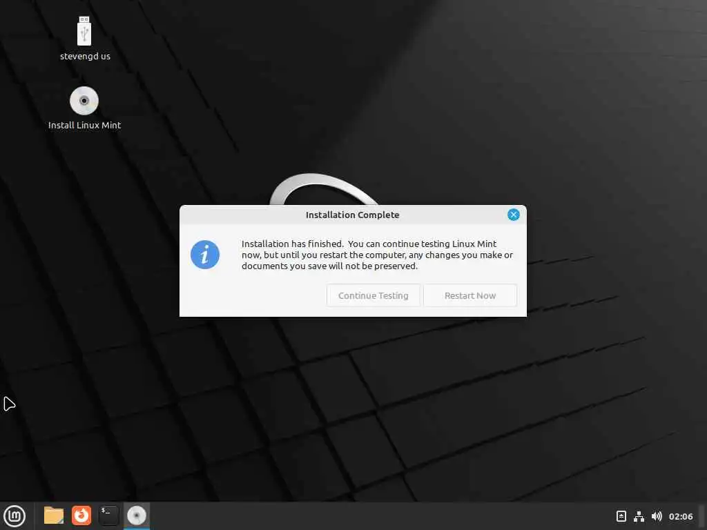Viewport: 707px width, 530px height.
Task: Open the stevengd us USB drive icon
Action: tap(84, 31)
